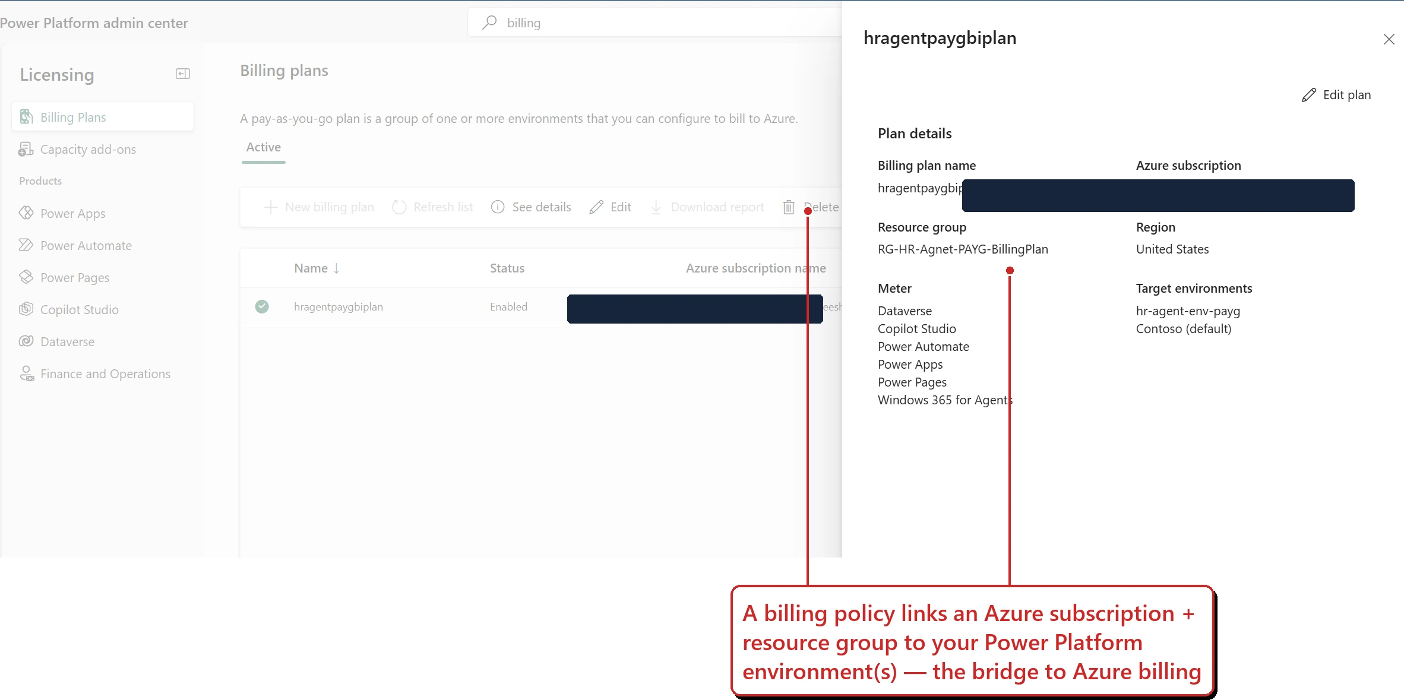Collapse the Licensing navigation pane icon
Image resolution: width=1404 pixels, height=700 pixels.
(183, 74)
